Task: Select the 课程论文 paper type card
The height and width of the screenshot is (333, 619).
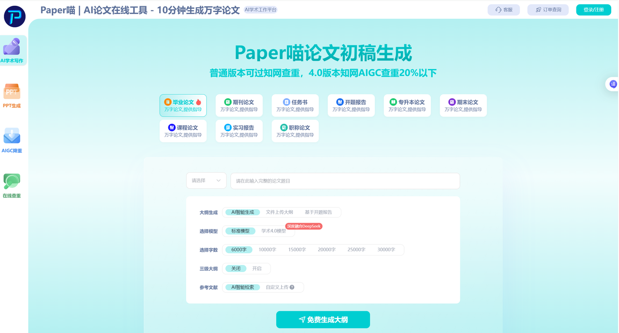Action: click(183, 131)
